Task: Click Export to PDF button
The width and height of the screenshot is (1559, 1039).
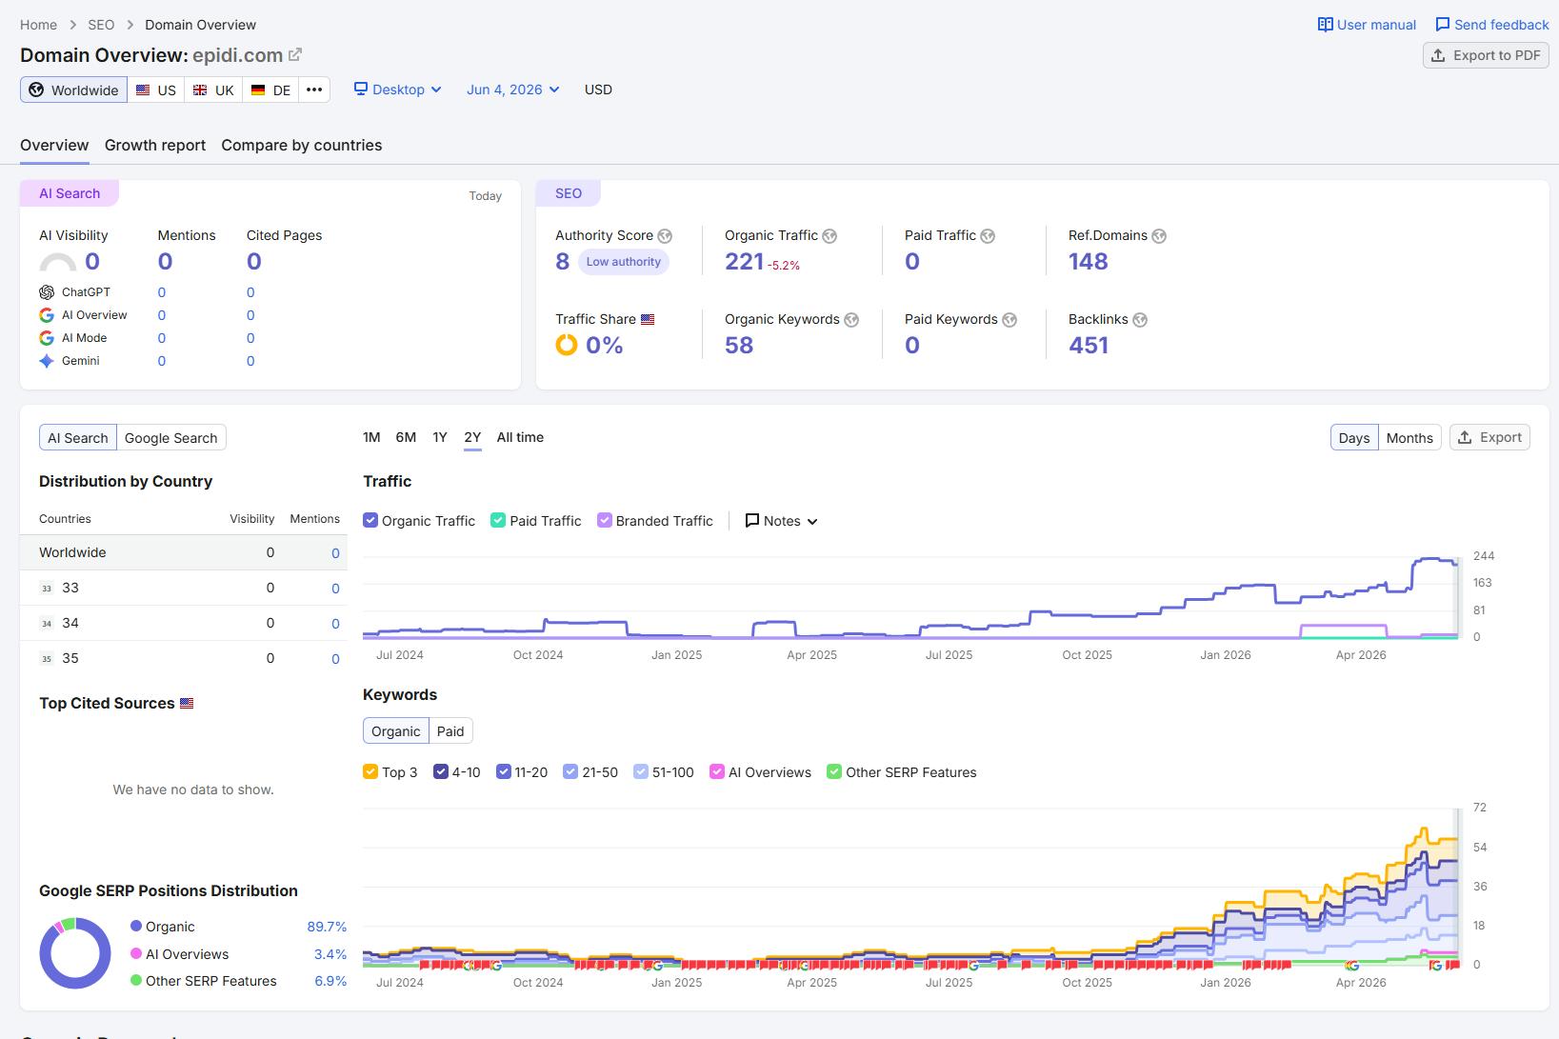Action: [1486, 55]
